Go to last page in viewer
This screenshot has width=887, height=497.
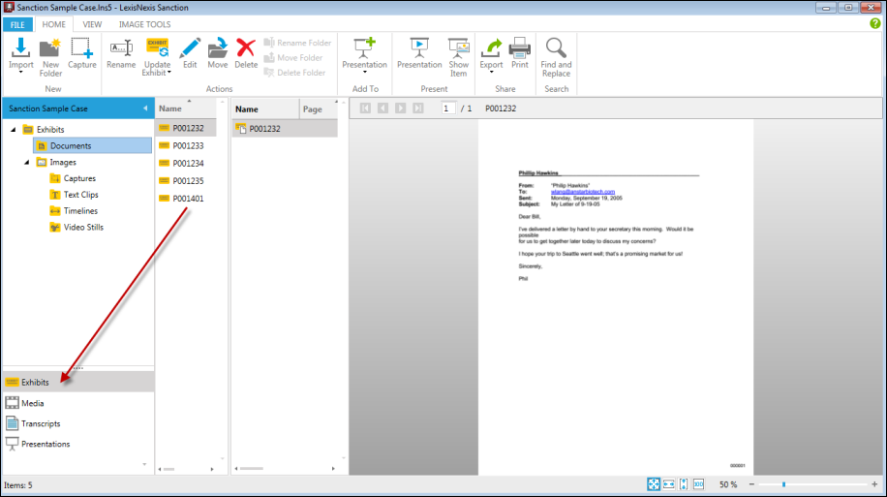(418, 109)
